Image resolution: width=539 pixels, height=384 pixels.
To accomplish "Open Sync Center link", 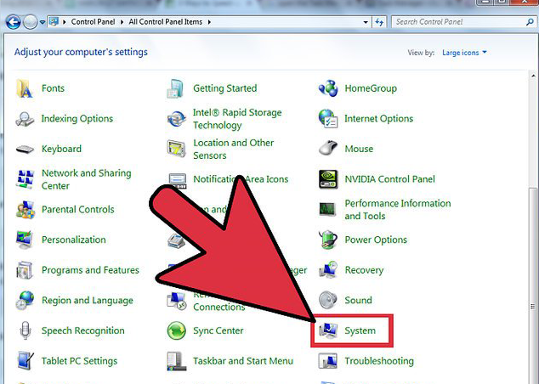I will pyautogui.click(x=218, y=330).
